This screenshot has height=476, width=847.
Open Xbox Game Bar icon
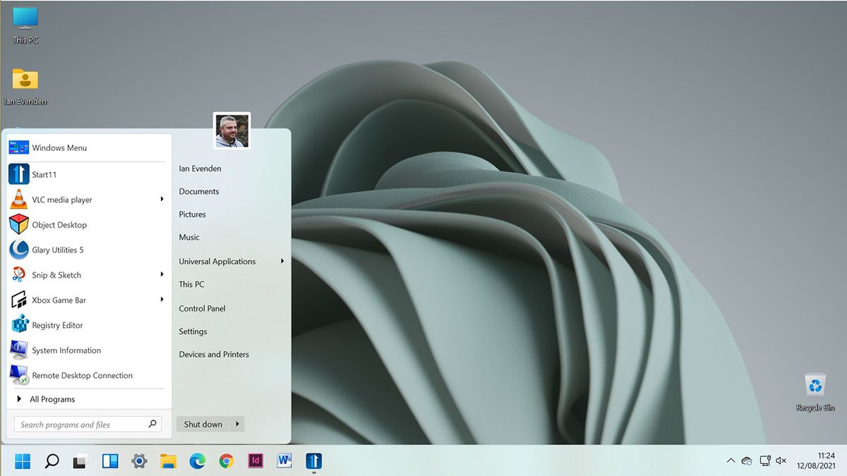tap(18, 300)
